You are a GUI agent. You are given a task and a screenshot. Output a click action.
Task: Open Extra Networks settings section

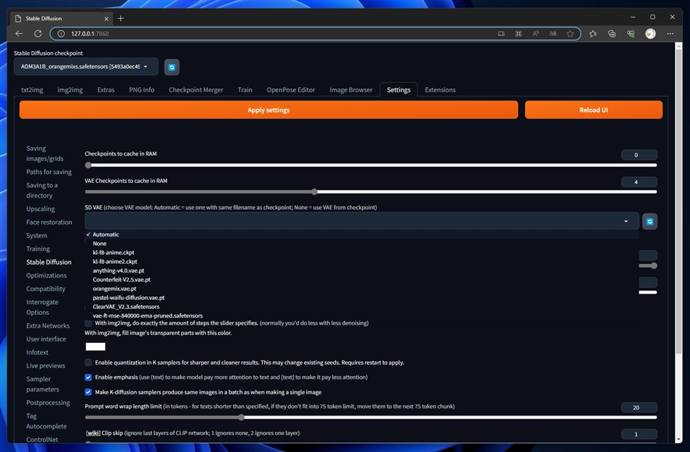tap(48, 326)
